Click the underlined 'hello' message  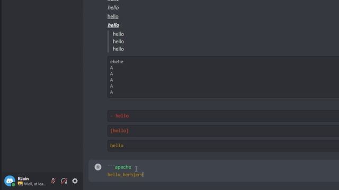(113, 16)
